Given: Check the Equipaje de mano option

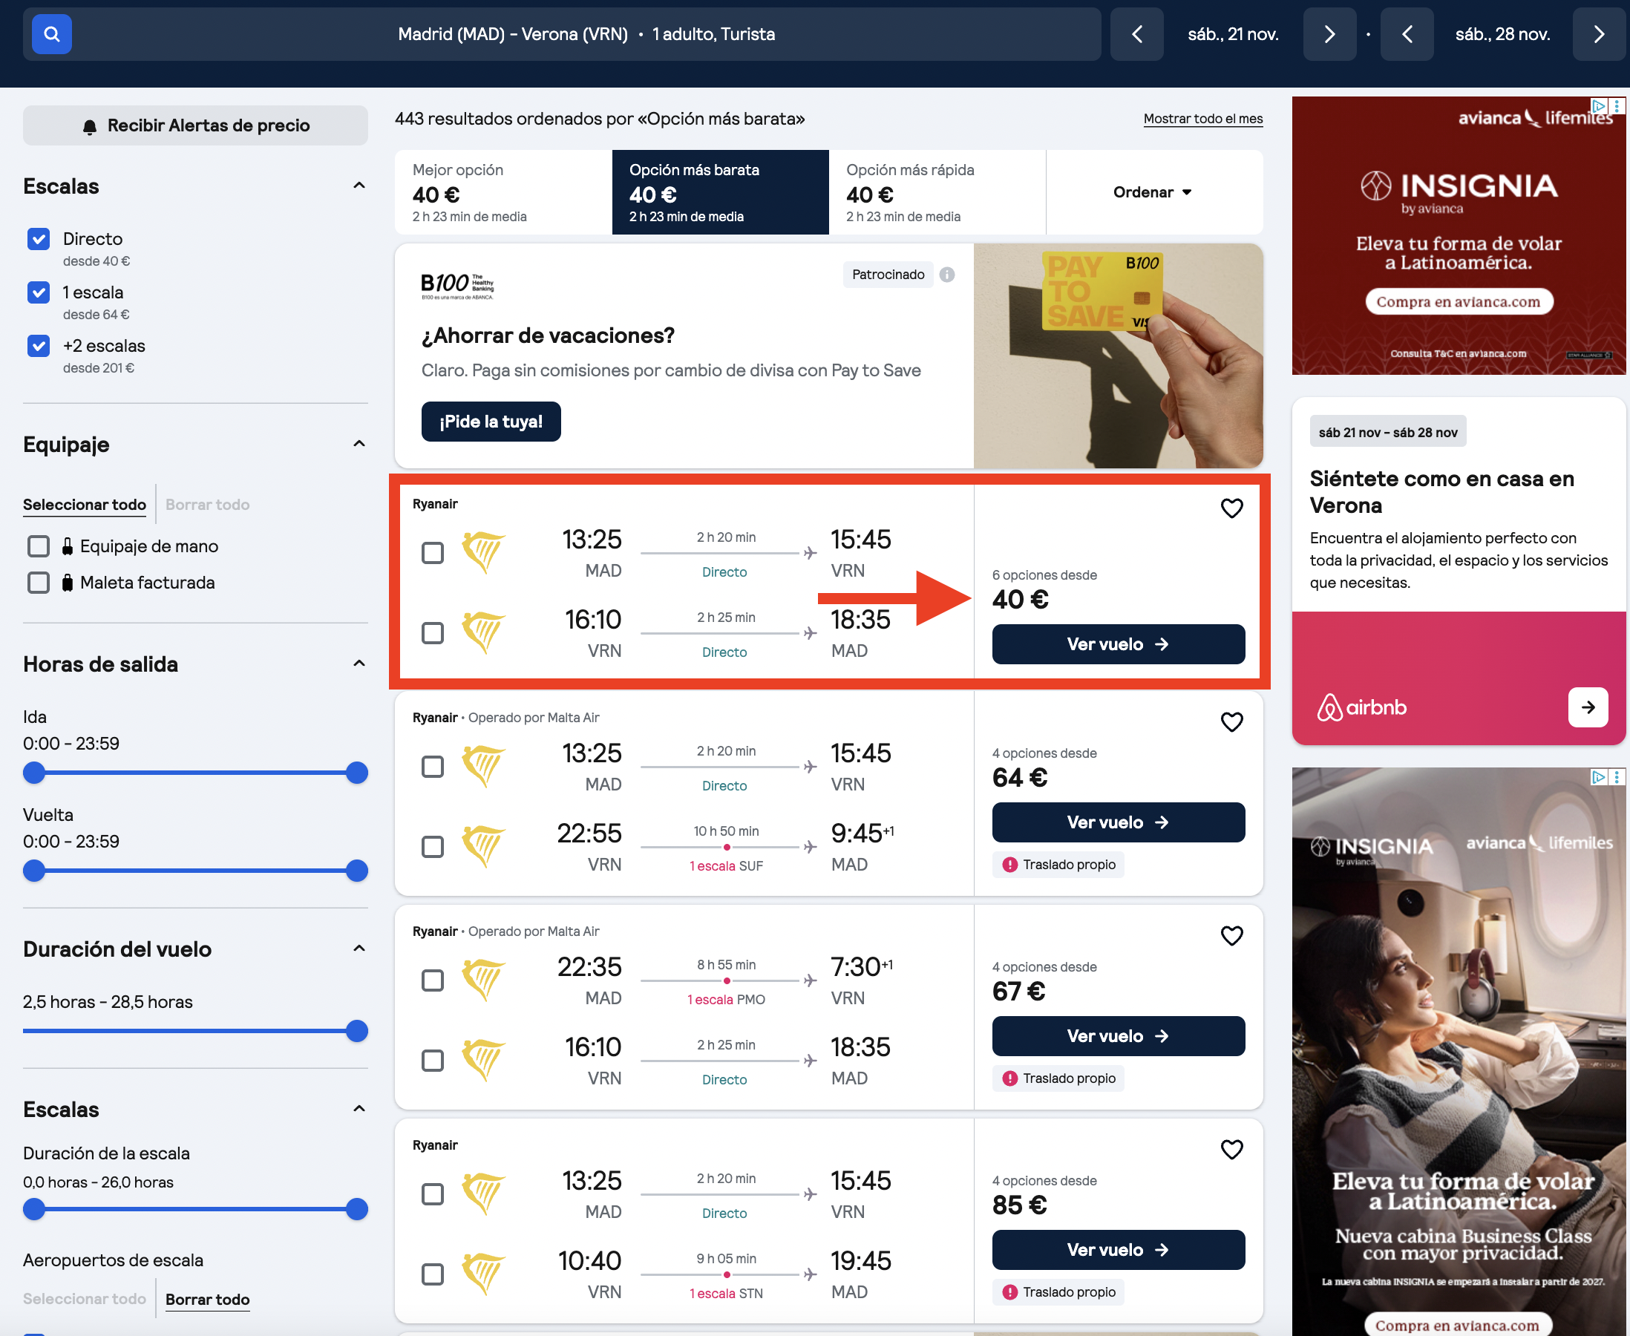Looking at the screenshot, I should click(39, 546).
